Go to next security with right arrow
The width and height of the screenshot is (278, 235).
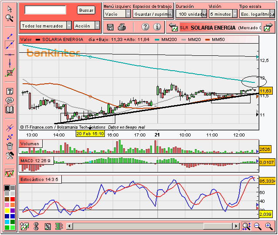(268, 27)
